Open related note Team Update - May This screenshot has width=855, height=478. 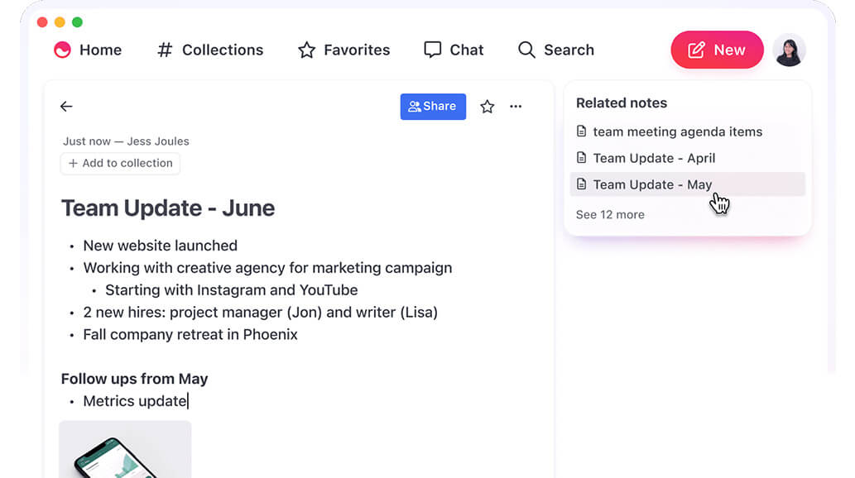(x=688, y=184)
